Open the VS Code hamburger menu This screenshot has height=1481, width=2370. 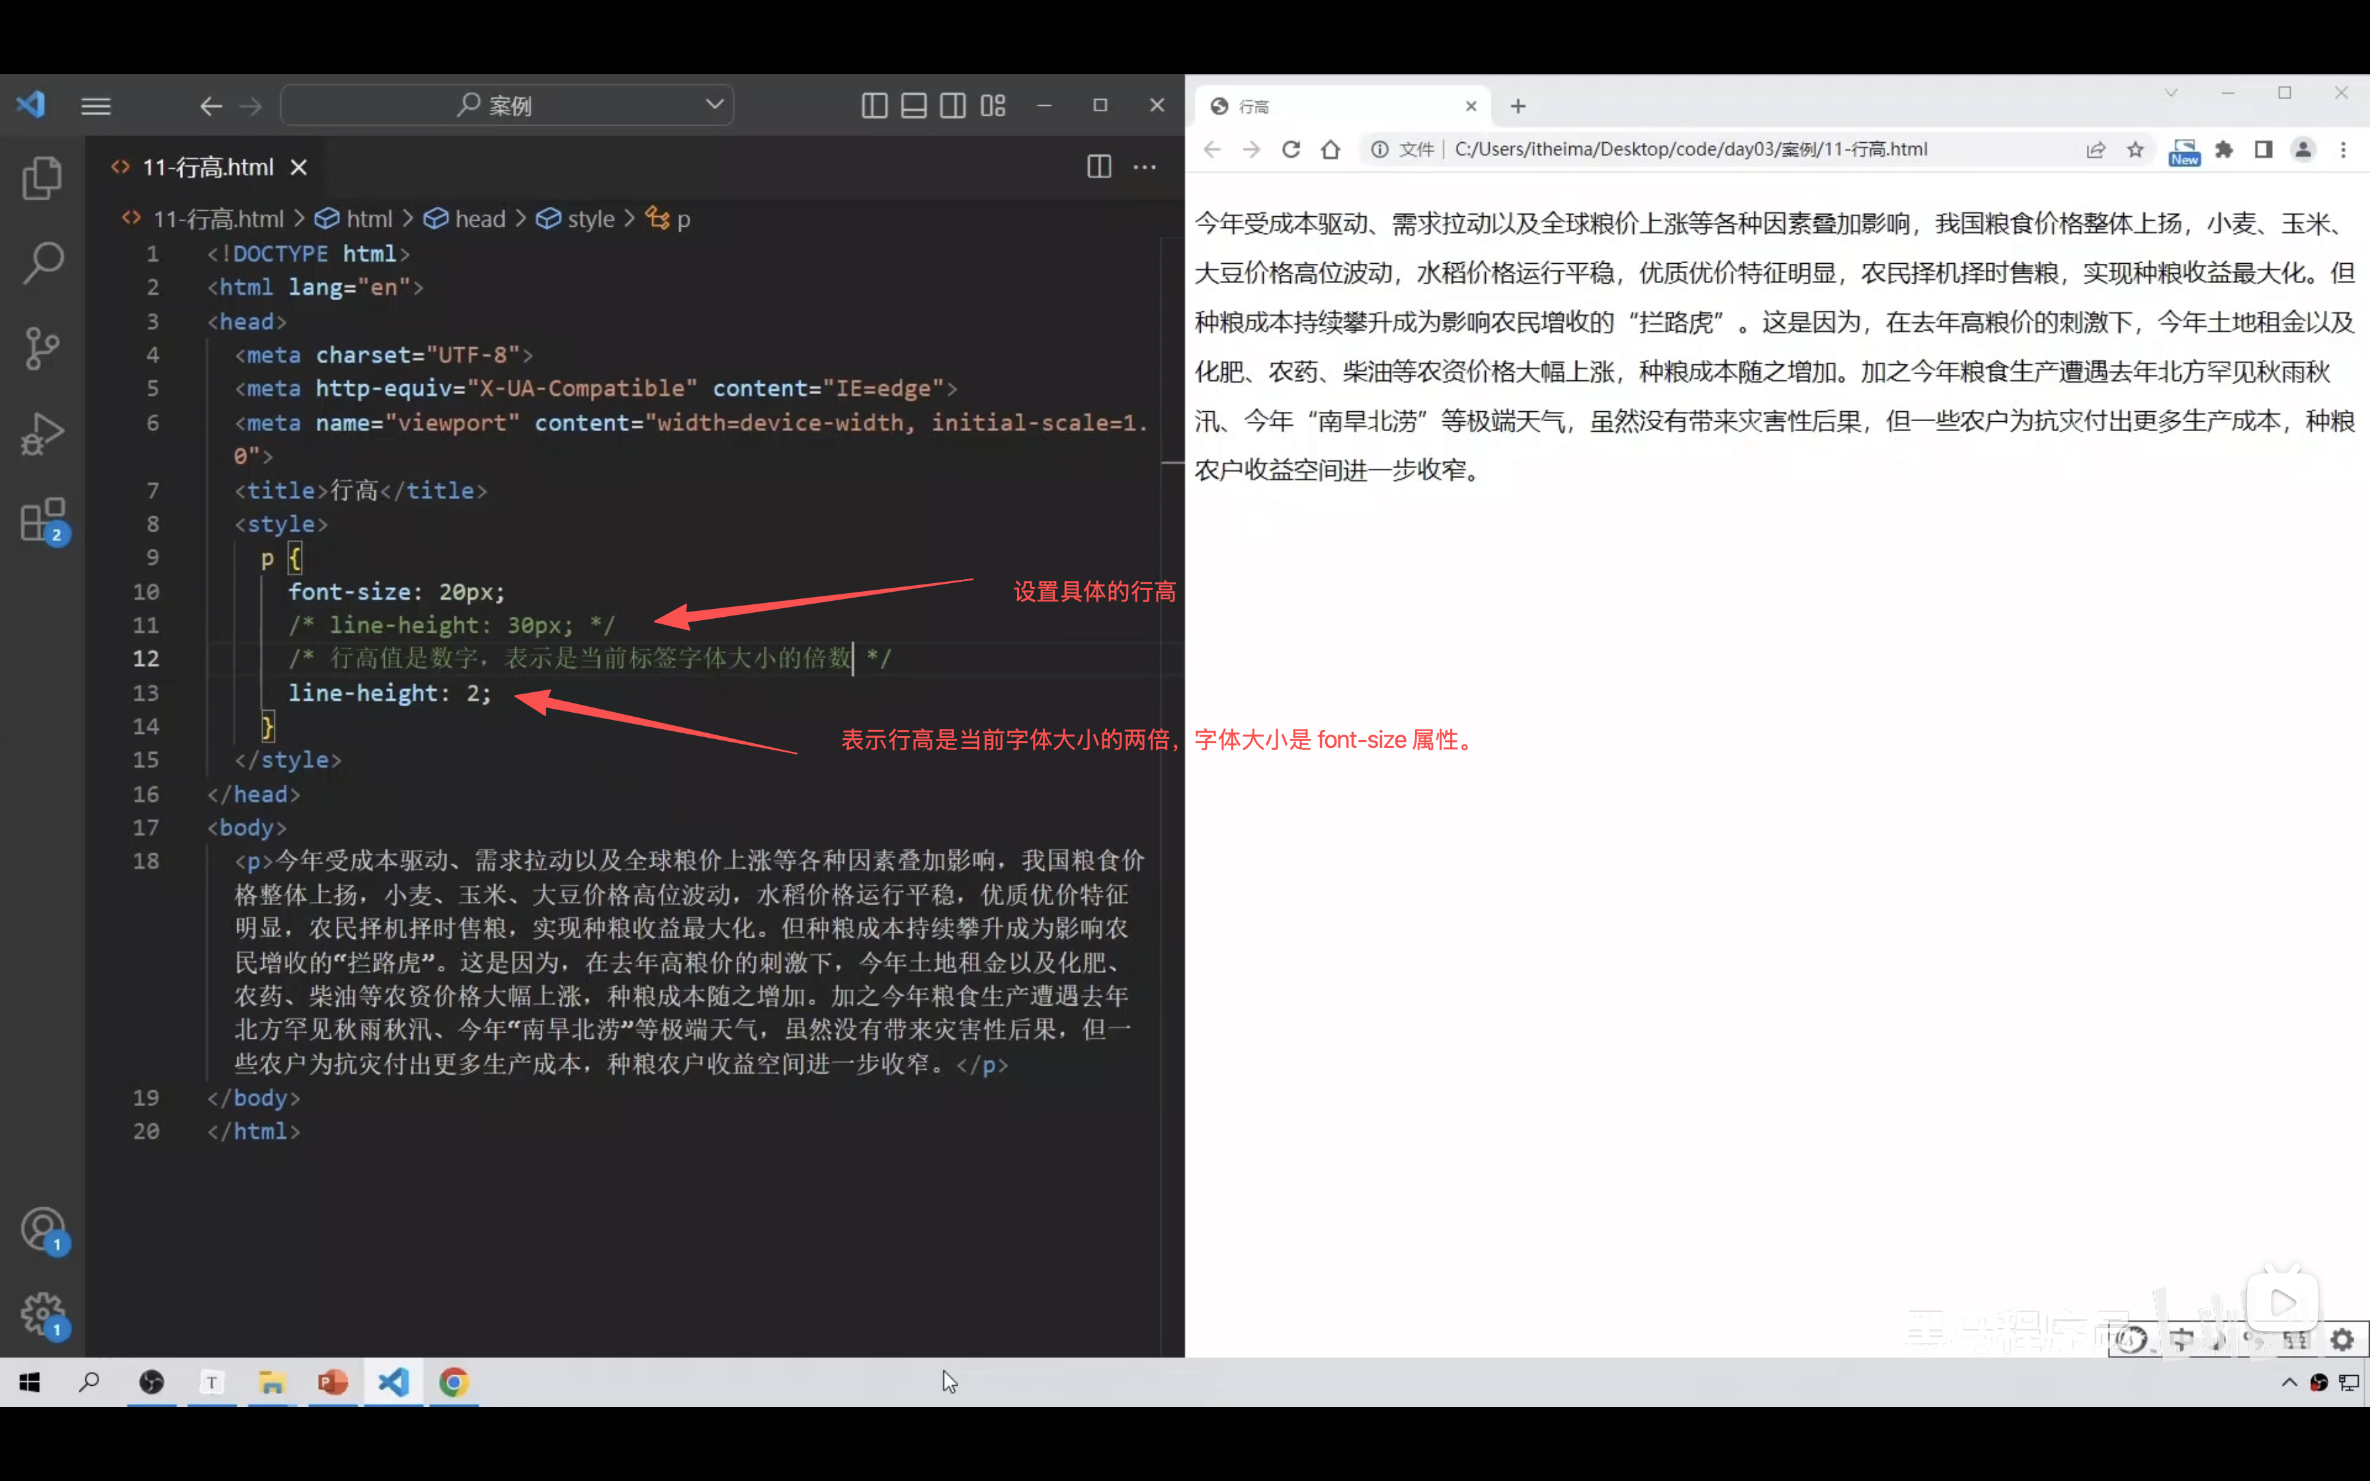pos(95,106)
